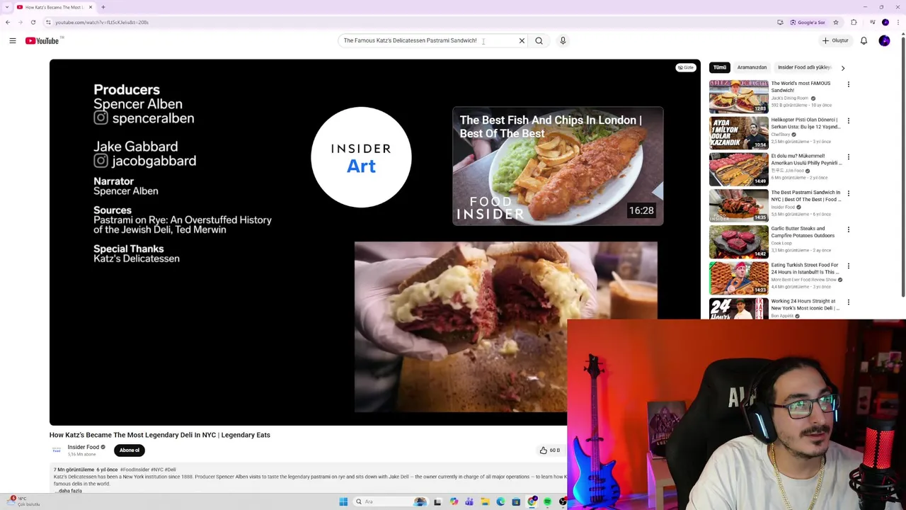Viewport: 906px width, 510px height.
Task: Open the Oluştur create button
Action: point(835,41)
